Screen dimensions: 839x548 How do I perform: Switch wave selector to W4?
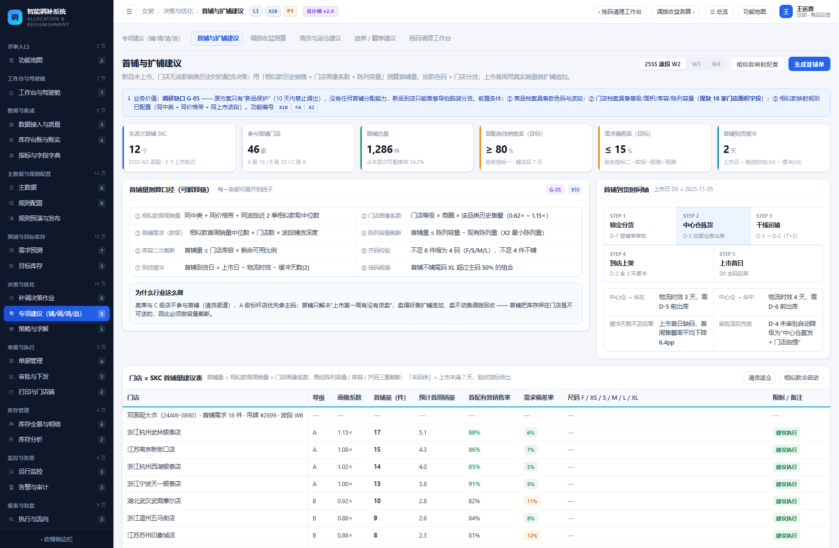point(716,64)
